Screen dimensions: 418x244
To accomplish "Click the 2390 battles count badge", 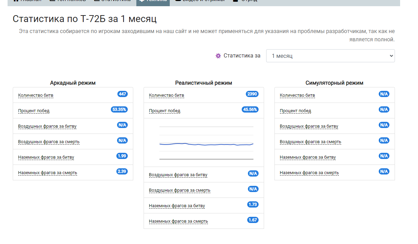I will (252, 94).
